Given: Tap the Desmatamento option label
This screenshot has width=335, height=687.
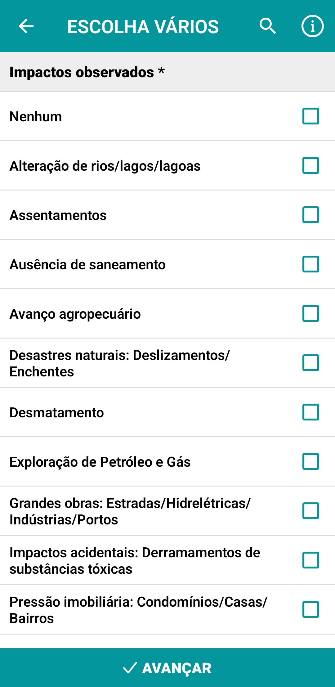Looking at the screenshot, I should [57, 413].
